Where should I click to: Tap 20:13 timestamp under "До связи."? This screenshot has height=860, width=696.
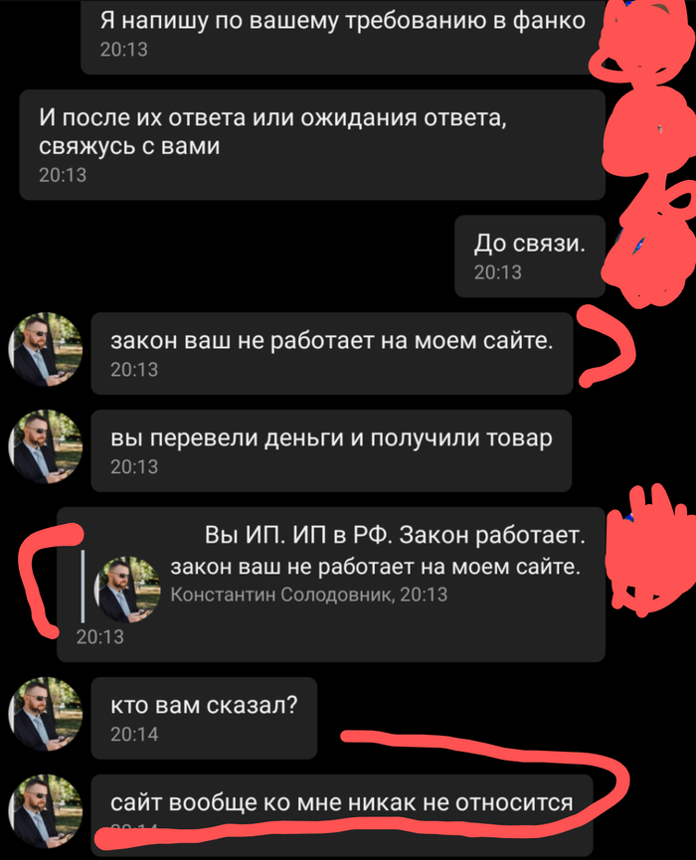(497, 272)
